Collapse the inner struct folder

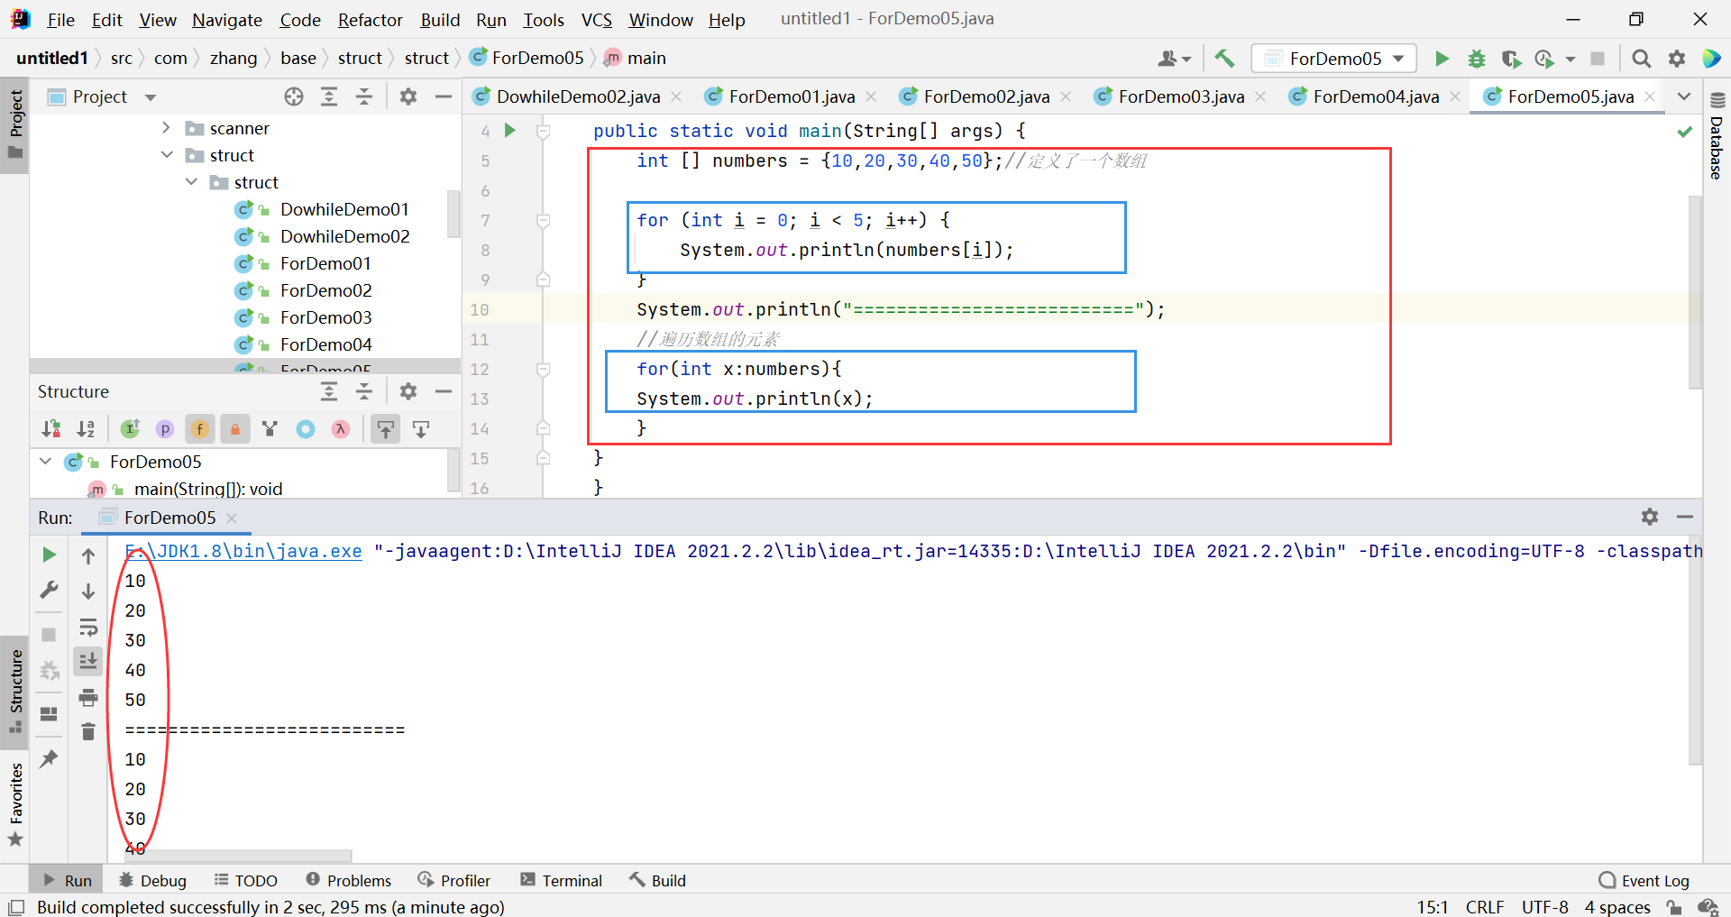(x=191, y=182)
